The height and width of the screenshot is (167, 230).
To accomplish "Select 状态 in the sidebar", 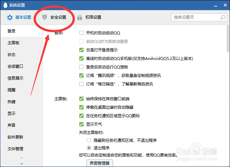I will 22,55.
